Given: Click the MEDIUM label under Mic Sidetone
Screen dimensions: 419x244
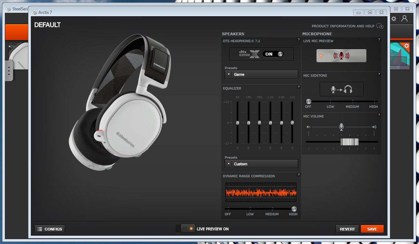Looking at the screenshot, I should (352, 107).
